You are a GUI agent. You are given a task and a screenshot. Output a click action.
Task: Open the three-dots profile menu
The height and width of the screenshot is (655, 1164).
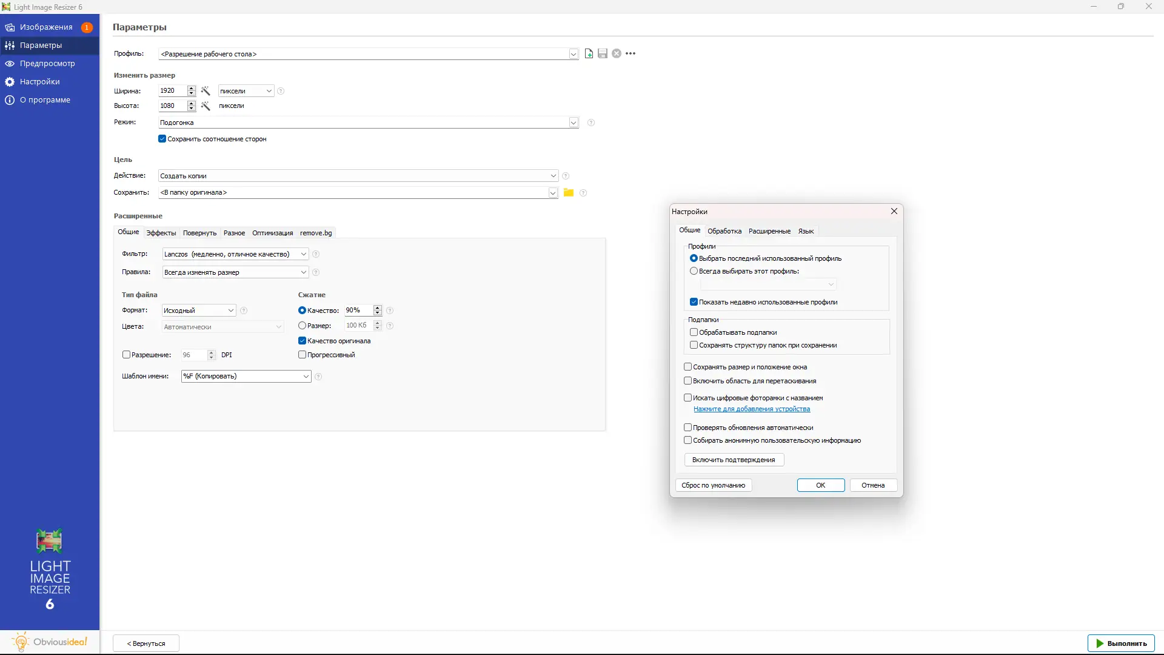click(630, 53)
